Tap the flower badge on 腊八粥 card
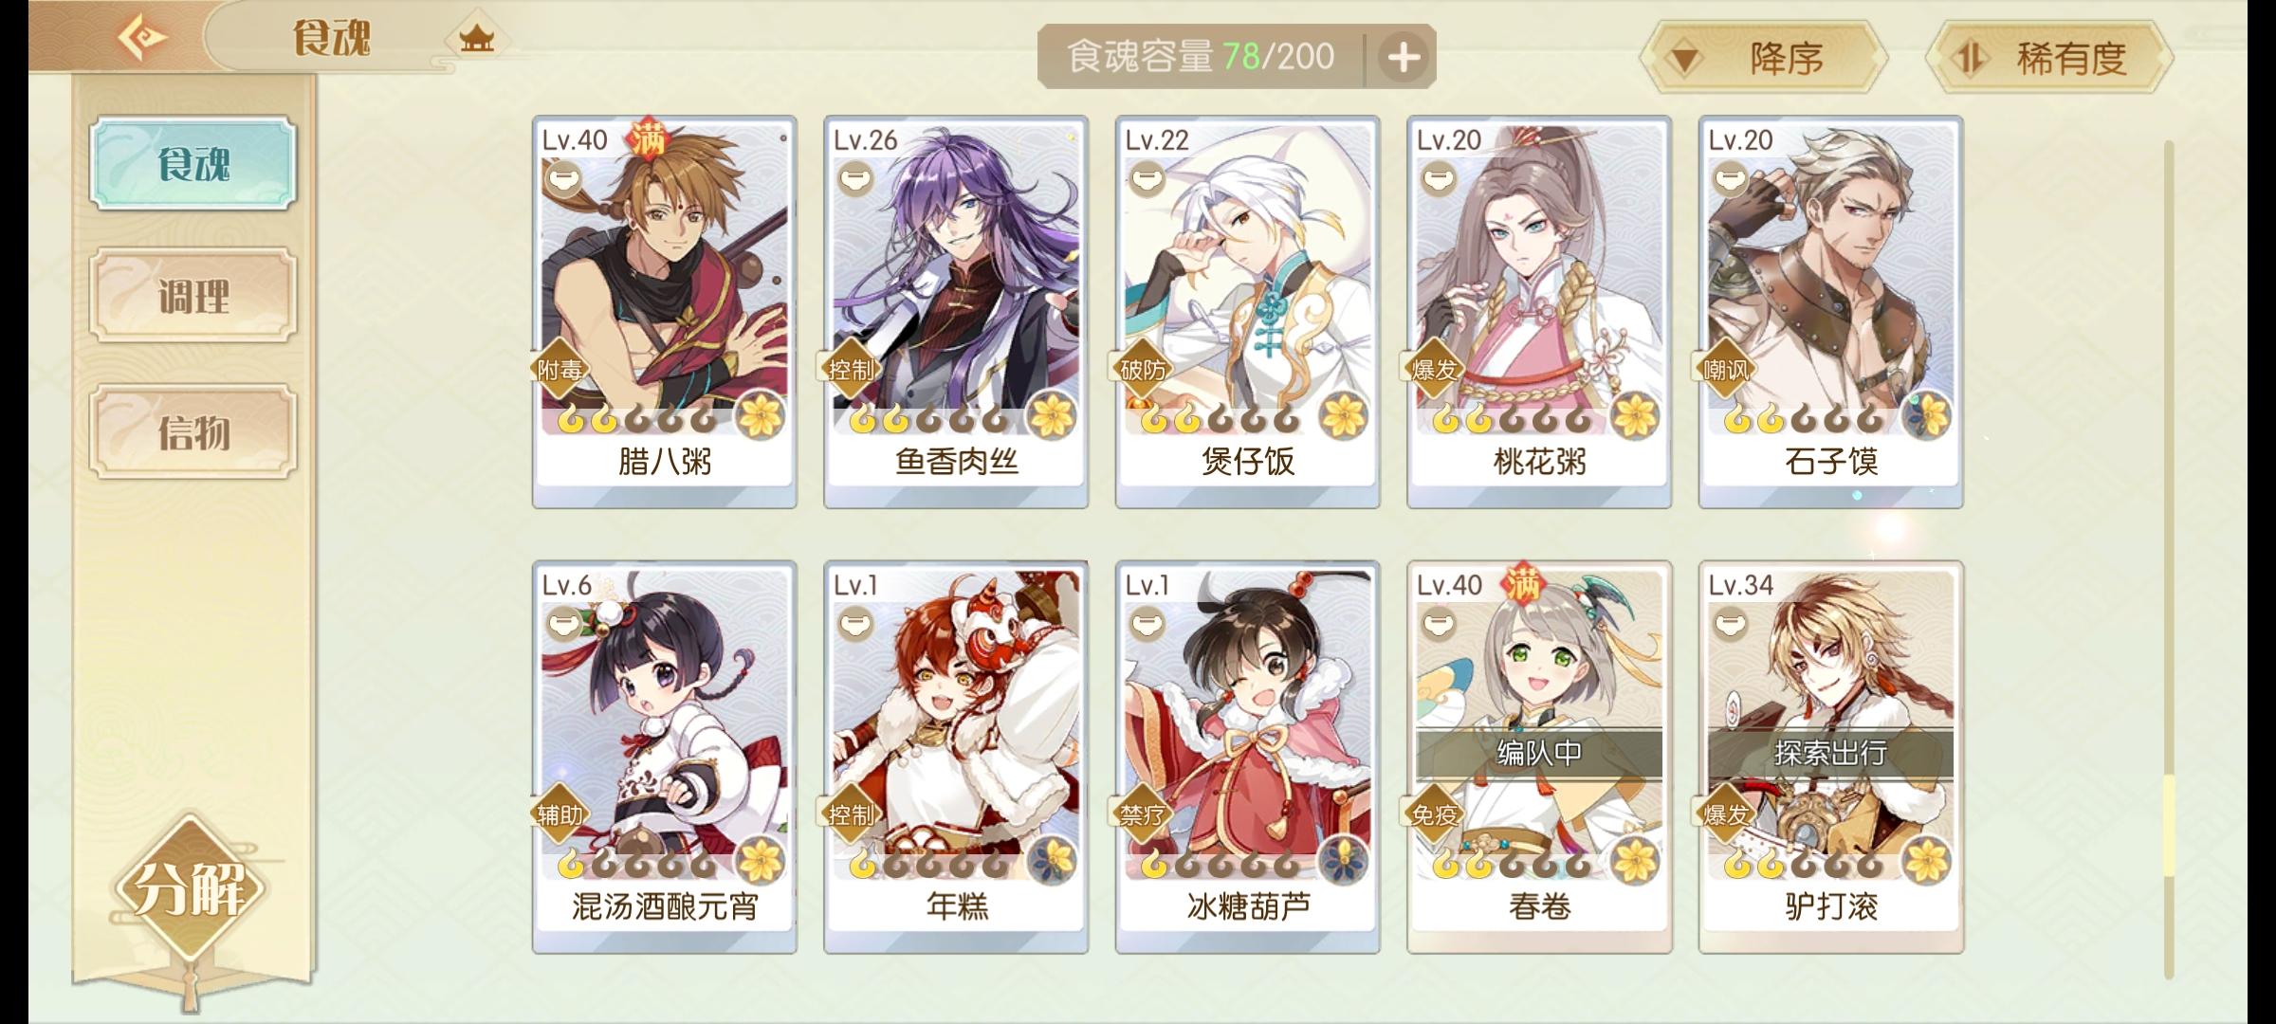 coord(761,414)
